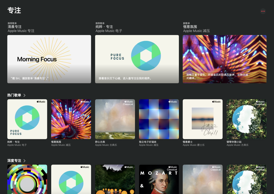Click 纯粹 · 专注 title under 热门歌单
Image resolution: width=274 pixels, height=194 pixels.
tap(13, 142)
